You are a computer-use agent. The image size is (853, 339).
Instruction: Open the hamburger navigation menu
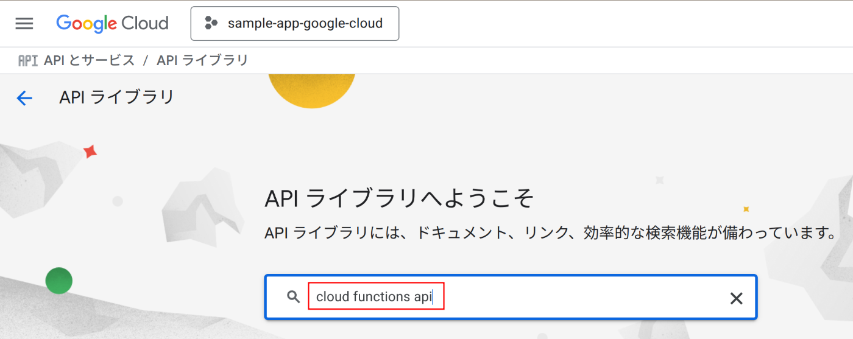[24, 24]
